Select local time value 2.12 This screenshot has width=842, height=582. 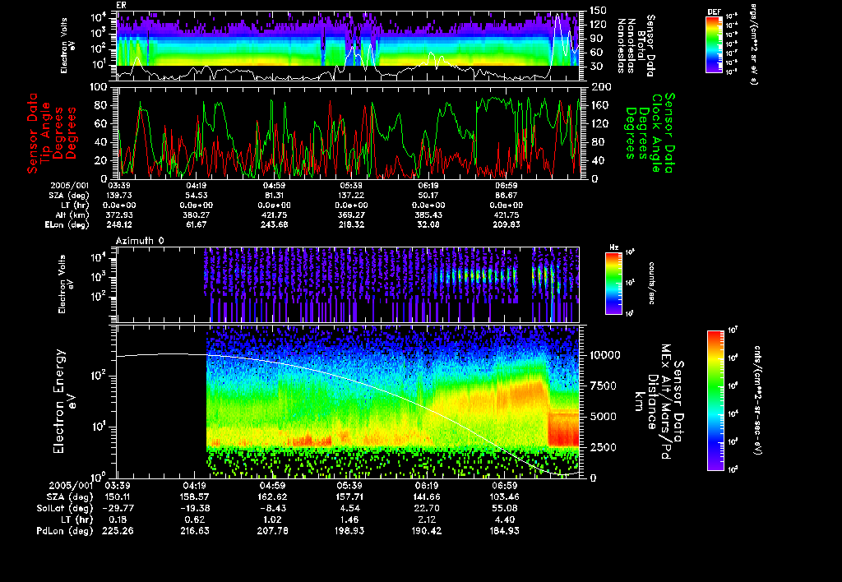tap(427, 520)
